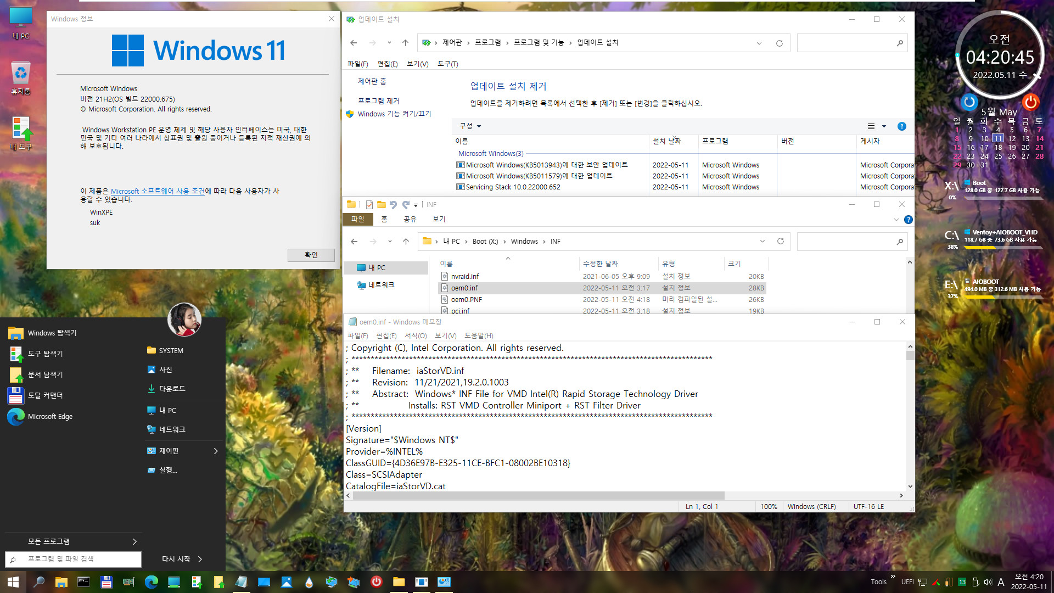Go back in 업데이트 설치 window
Image resolution: width=1054 pixels, height=593 pixels.
pyautogui.click(x=354, y=43)
